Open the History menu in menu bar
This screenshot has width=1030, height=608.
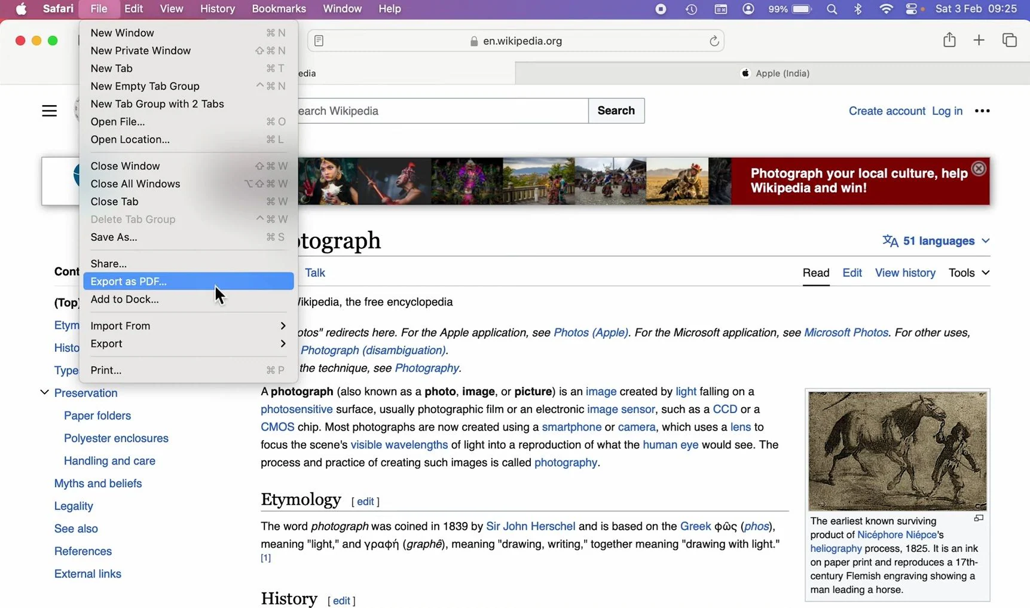point(218,9)
